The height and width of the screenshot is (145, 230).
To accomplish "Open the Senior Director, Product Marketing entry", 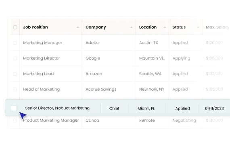I will pyautogui.click(x=57, y=108).
